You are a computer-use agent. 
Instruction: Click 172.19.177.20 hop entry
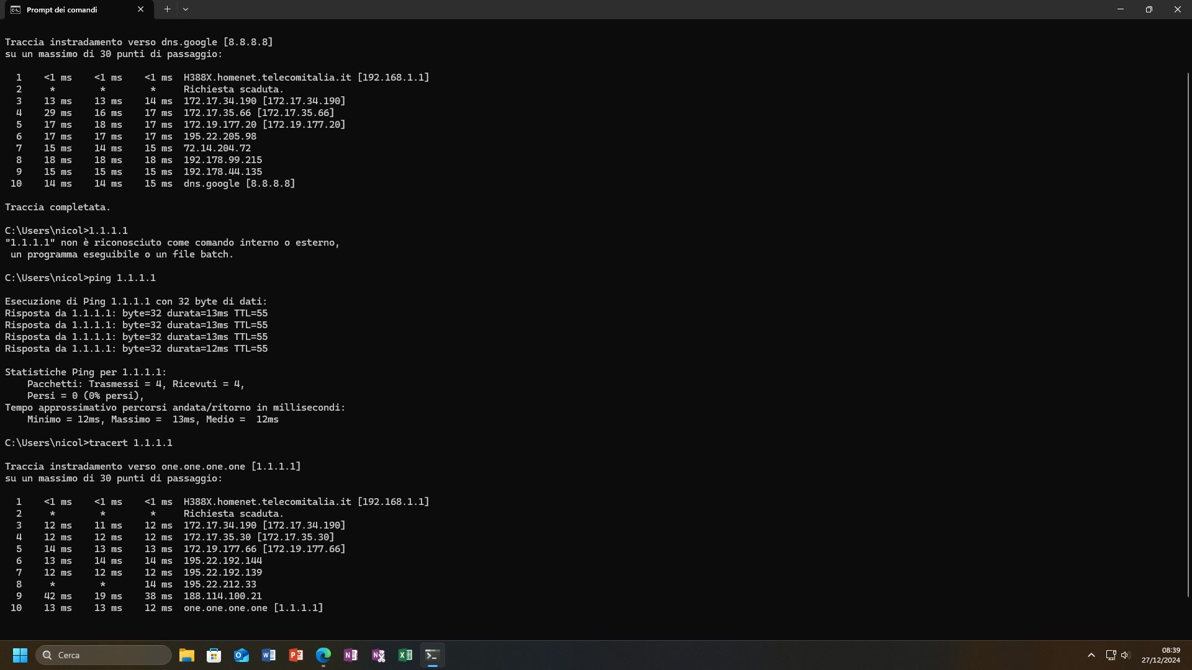264,125
